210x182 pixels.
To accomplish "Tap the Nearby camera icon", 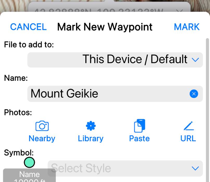I will point(42,126).
